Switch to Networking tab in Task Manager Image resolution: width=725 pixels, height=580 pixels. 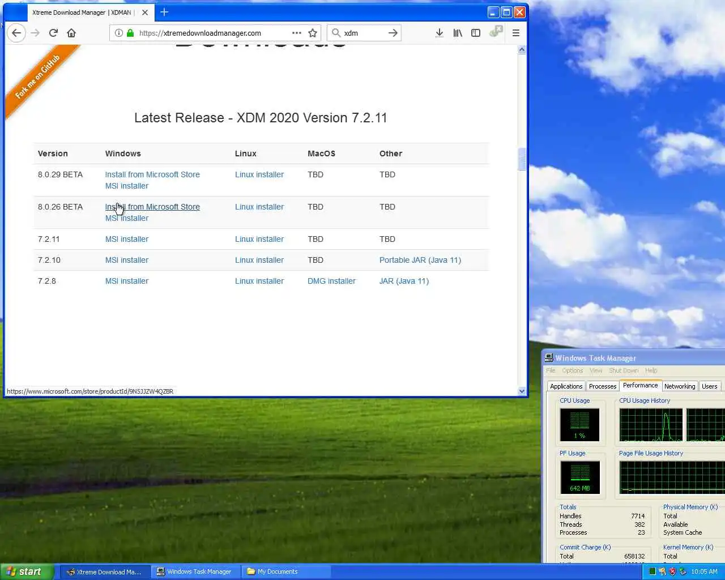(x=680, y=386)
